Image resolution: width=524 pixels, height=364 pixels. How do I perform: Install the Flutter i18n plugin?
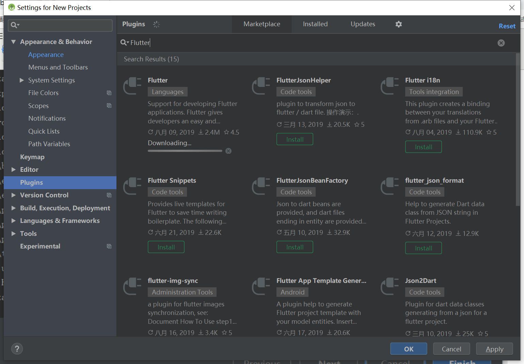coord(424,147)
